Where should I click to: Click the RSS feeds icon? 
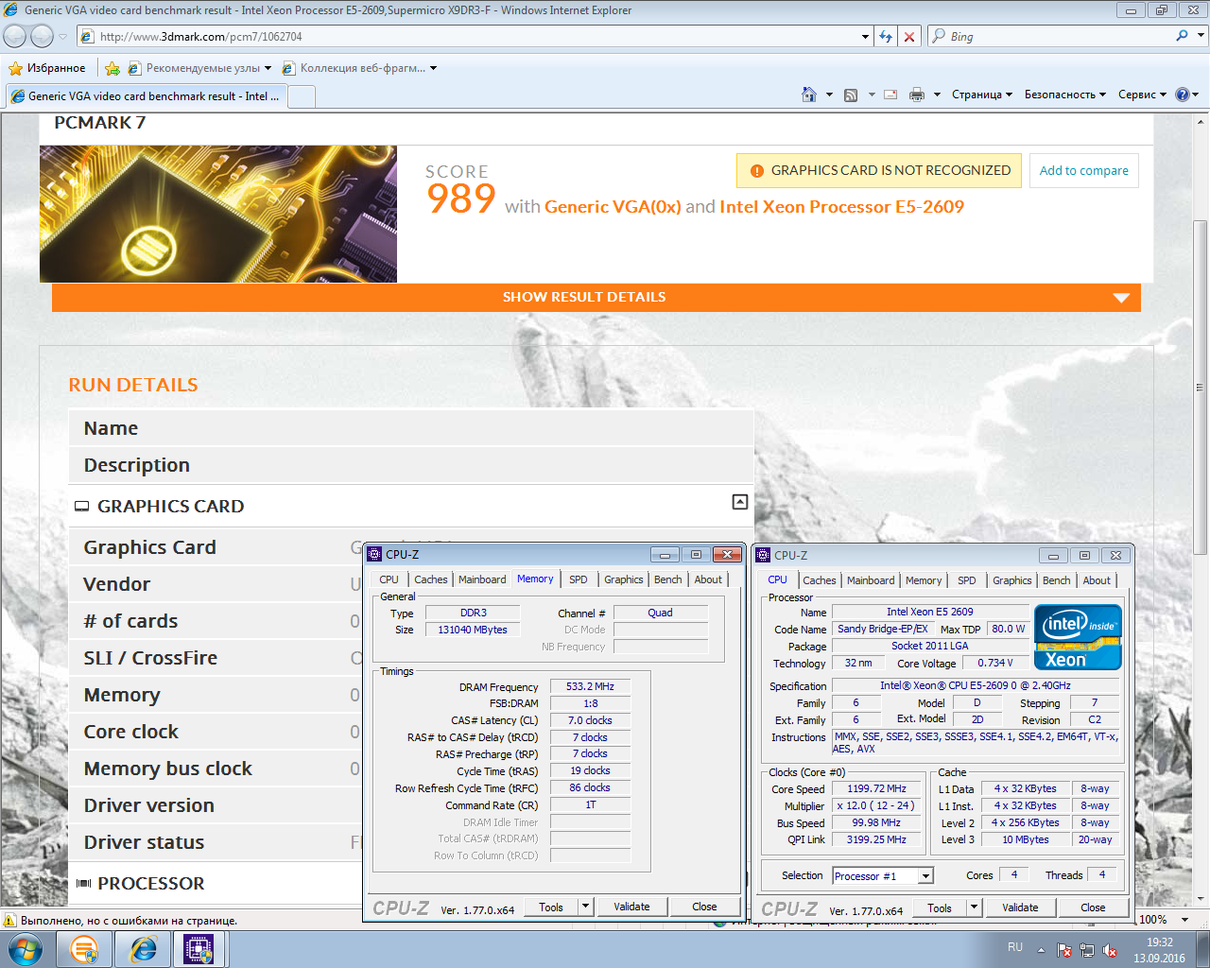pos(851,95)
